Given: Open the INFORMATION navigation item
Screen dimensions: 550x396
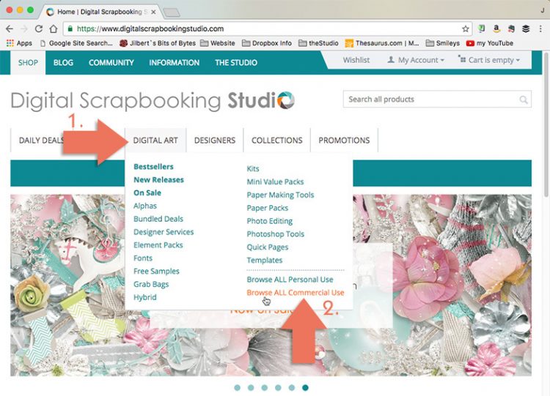Looking at the screenshot, I should (x=175, y=63).
